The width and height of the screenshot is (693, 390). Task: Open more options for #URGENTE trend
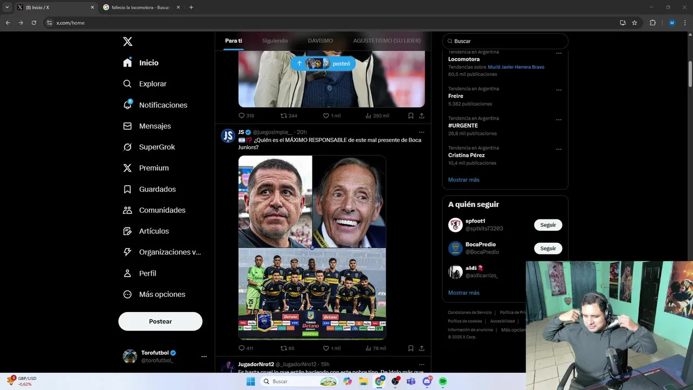[559, 120]
